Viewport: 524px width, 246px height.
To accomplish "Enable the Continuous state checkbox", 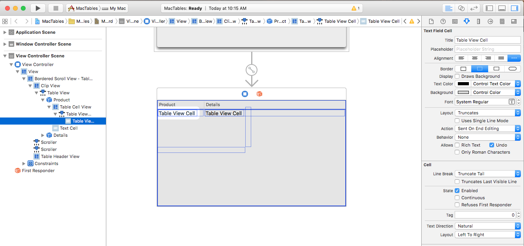I will click(457, 198).
